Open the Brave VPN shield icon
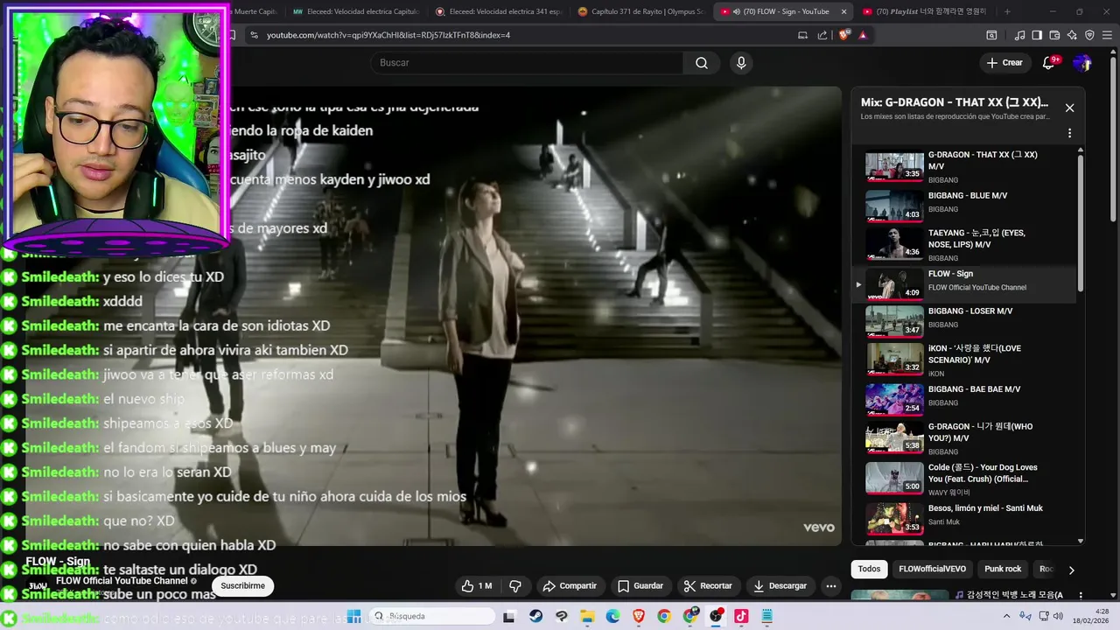Image resolution: width=1120 pixels, height=630 pixels. click(x=1089, y=35)
